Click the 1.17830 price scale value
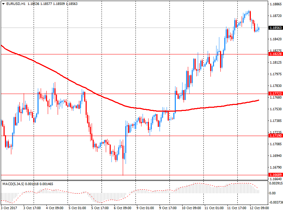 [x=276, y=86]
